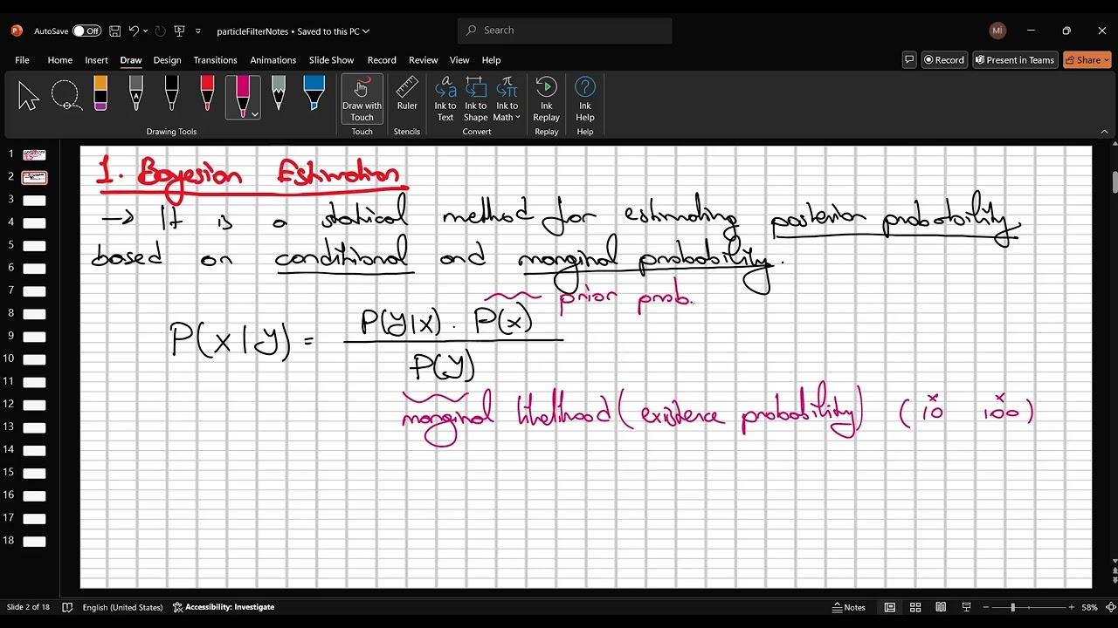Open the Comments pane icon
The width and height of the screenshot is (1118, 628).
coord(909,60)
